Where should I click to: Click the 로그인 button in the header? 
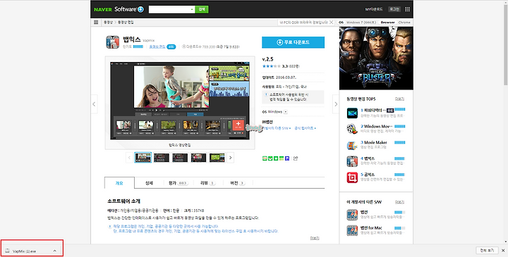[394, 9]
